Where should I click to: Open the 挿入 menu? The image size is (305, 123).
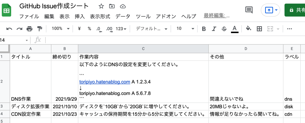(80, 16)
